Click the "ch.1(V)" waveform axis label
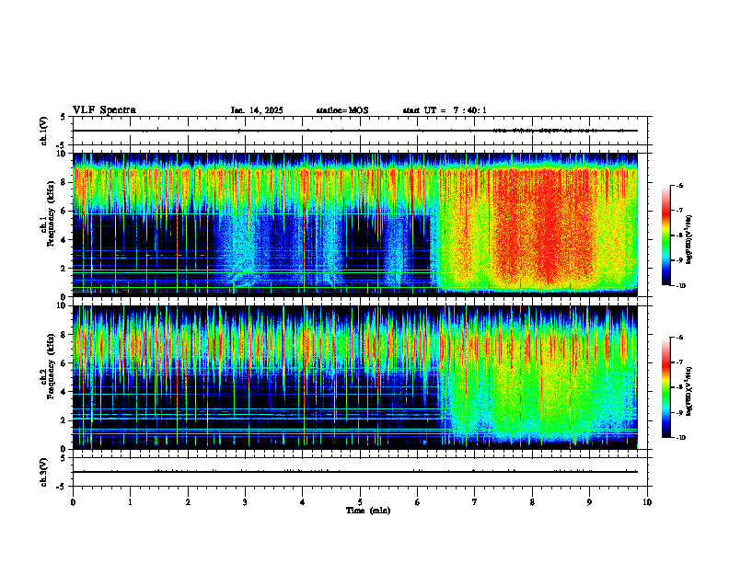 pyautogui.click(x=44, y=131)
